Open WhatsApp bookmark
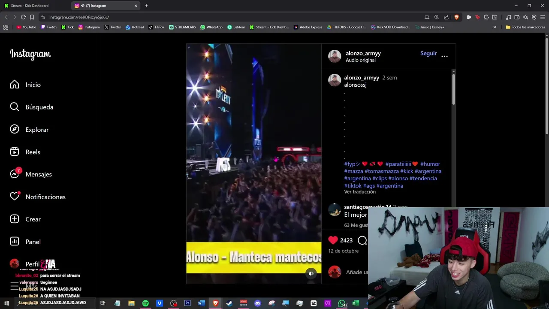Viewport: 549px width, 309px height. point(211,27)
